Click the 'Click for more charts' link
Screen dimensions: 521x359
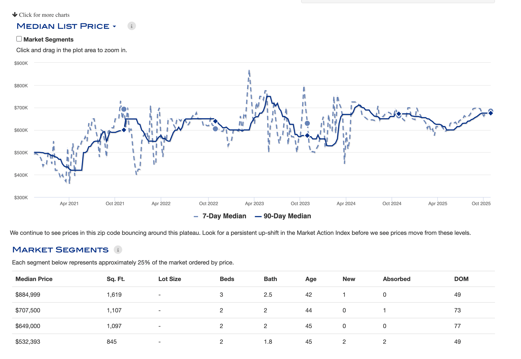44,15
